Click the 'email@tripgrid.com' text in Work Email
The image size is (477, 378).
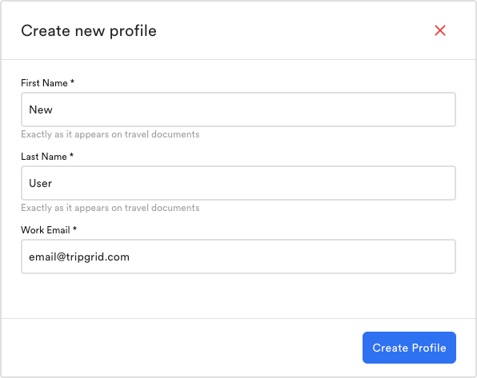point(79,257)
